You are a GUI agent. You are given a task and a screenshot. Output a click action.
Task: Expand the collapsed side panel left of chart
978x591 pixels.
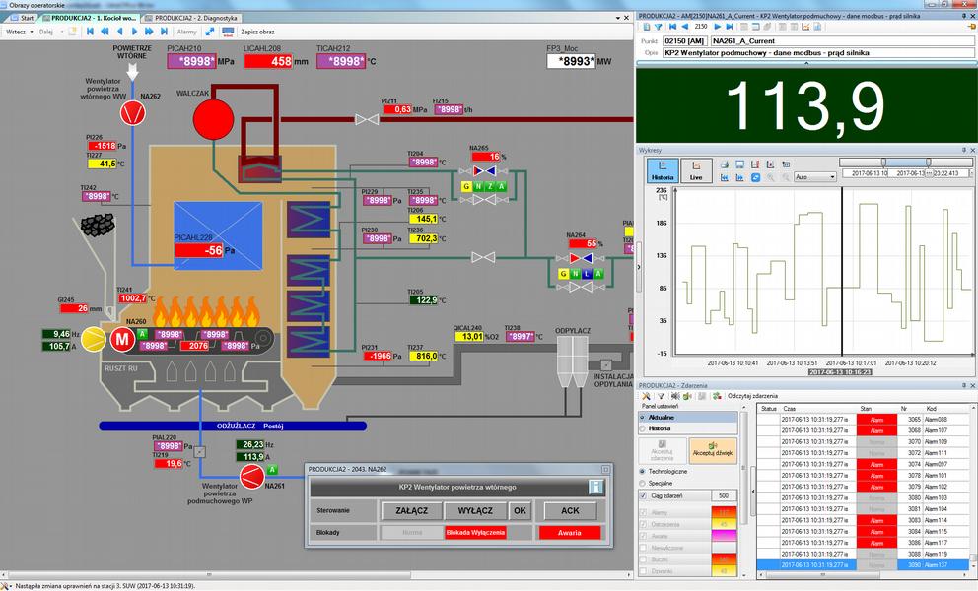pyautogui.click(x=639, y=267)
